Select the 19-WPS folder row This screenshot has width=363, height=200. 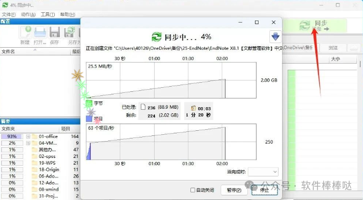click(40, 163)
